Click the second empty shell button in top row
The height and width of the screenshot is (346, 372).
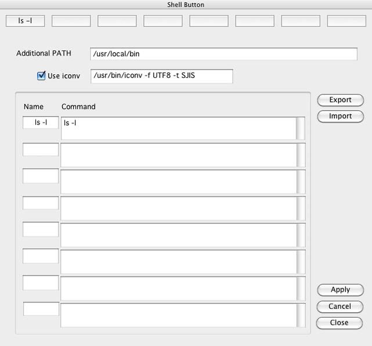(71, 21)
